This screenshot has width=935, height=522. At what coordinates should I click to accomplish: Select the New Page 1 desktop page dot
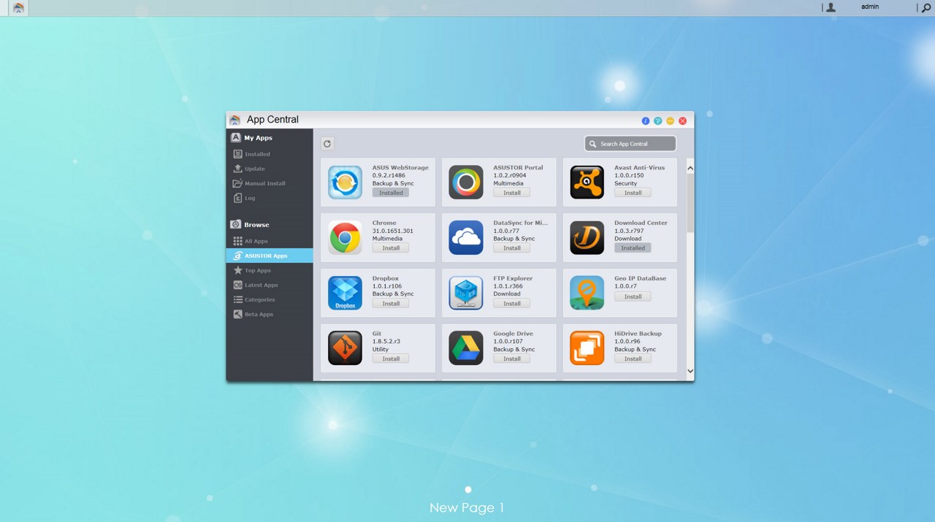[468, 490]
